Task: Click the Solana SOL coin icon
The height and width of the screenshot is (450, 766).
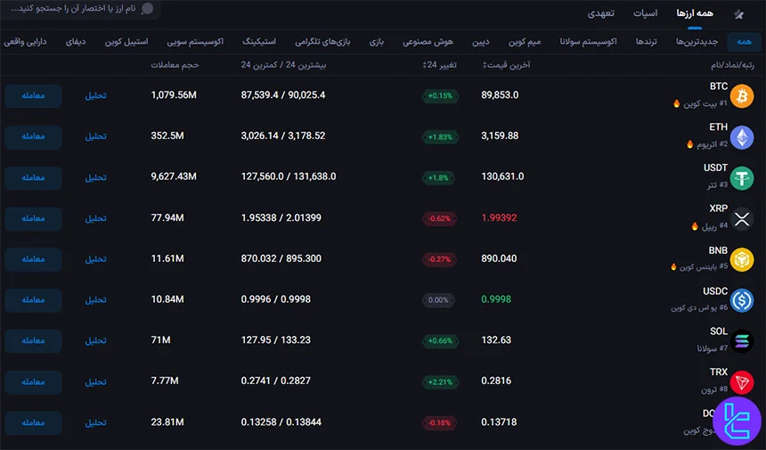Action: pos(741,341)
